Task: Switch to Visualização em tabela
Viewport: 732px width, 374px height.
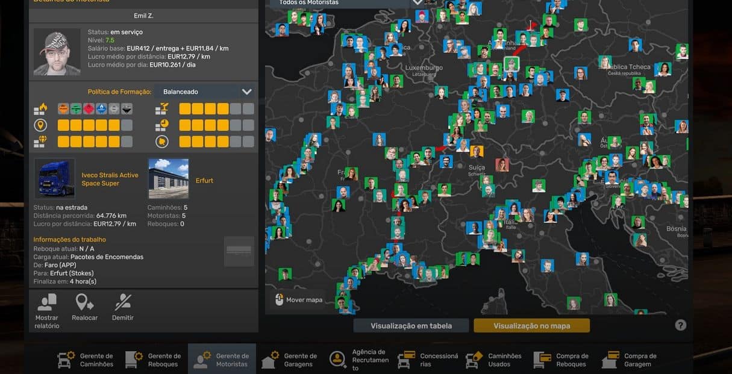Action: (x=411, y=326)
